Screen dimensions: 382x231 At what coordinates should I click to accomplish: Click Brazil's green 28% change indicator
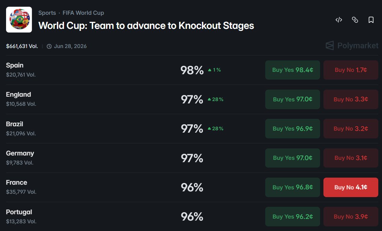tap(216, 129)
